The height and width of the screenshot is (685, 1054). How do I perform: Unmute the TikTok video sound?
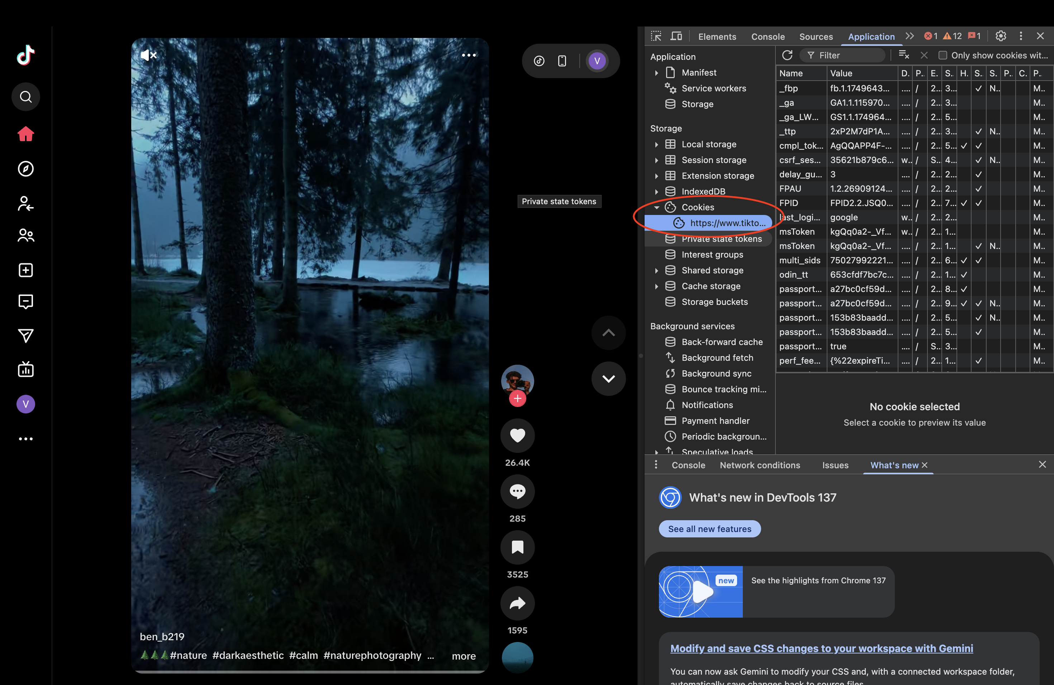point(148,55)
